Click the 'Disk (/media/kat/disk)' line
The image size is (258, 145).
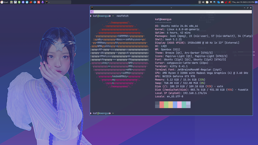pyautogui.click(x=202, y=90)
